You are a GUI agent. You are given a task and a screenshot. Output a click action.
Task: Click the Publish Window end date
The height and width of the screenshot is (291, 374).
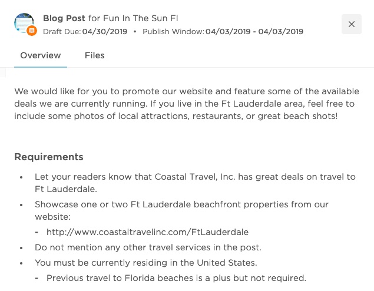tap(281, 31)
